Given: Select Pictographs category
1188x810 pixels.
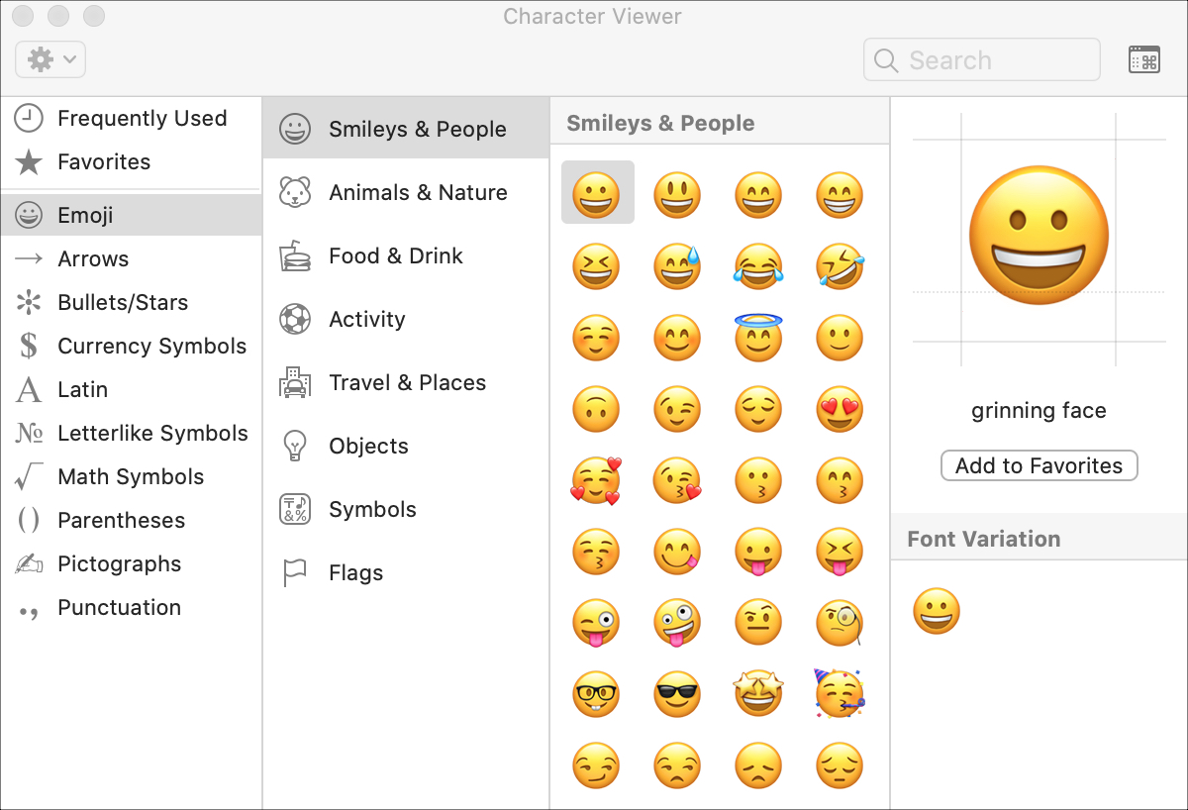Looking at the screenshot, I should coord(131,563).
